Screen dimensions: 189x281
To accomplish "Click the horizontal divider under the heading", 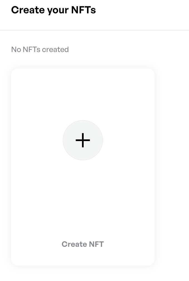I will point(94,30).
